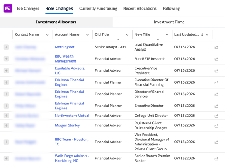Image resolution: width=225 pixels, height=164 pixels.
Task: Open Contact Name column dropdown menu
Action: [48, 34]
